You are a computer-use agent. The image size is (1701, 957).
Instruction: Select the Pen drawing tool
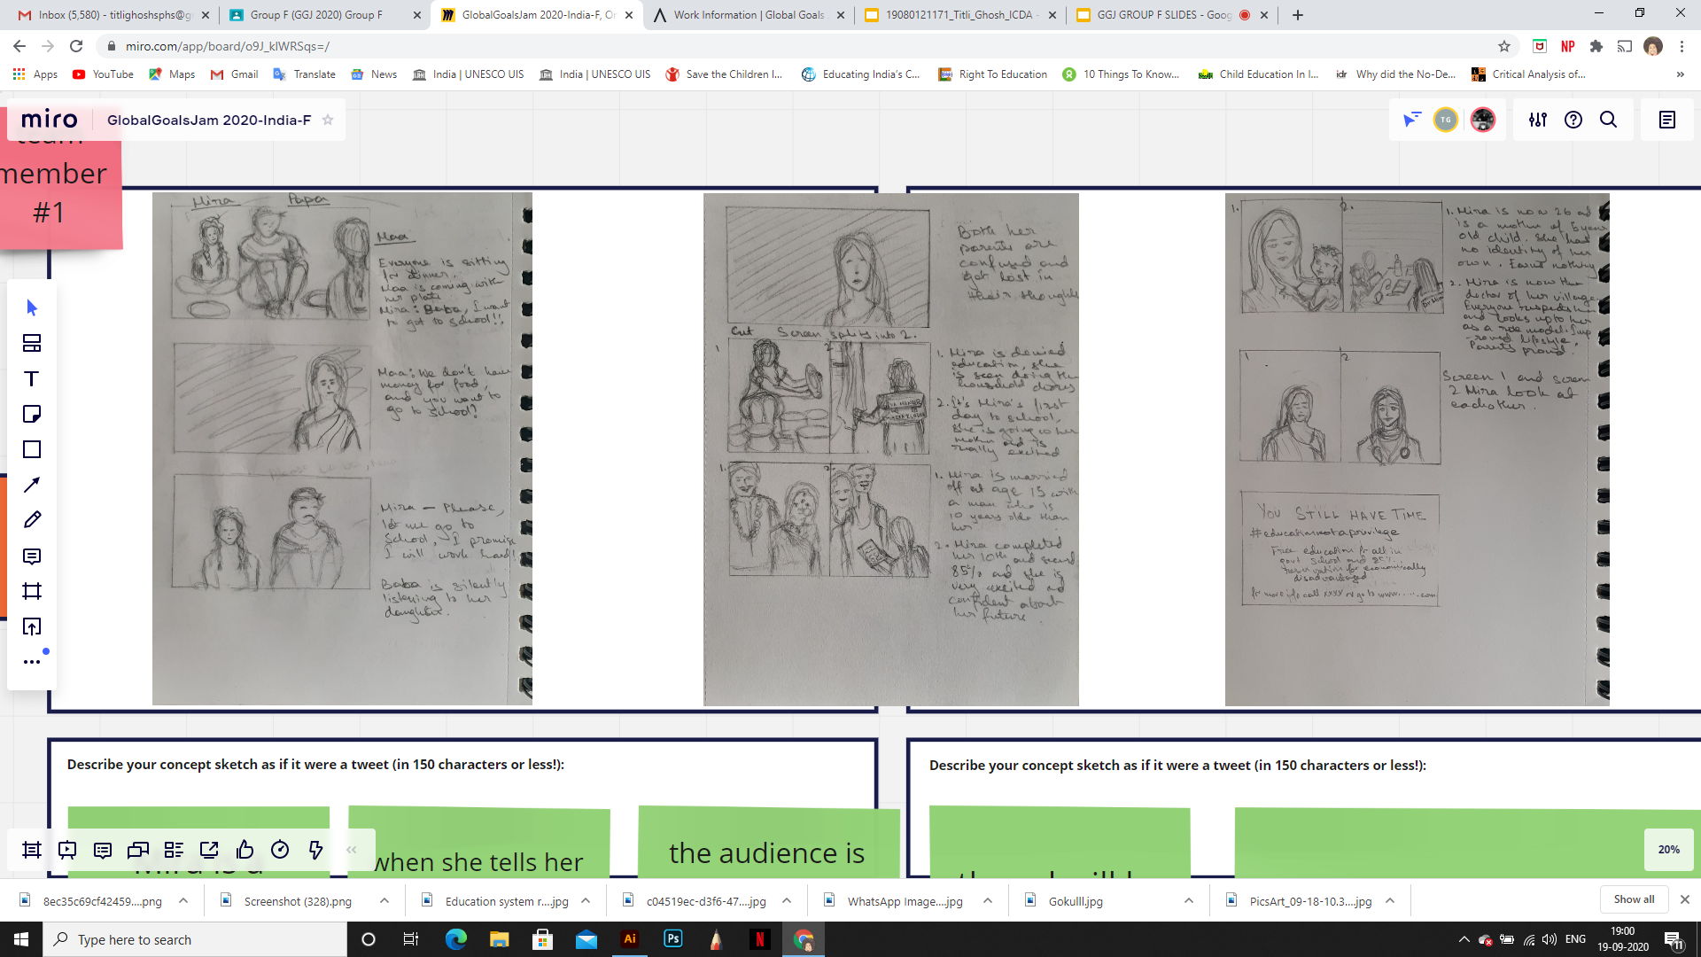point(32,520)
